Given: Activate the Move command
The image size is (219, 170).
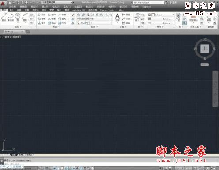Looking at the screenshot, I should [42, 15].
